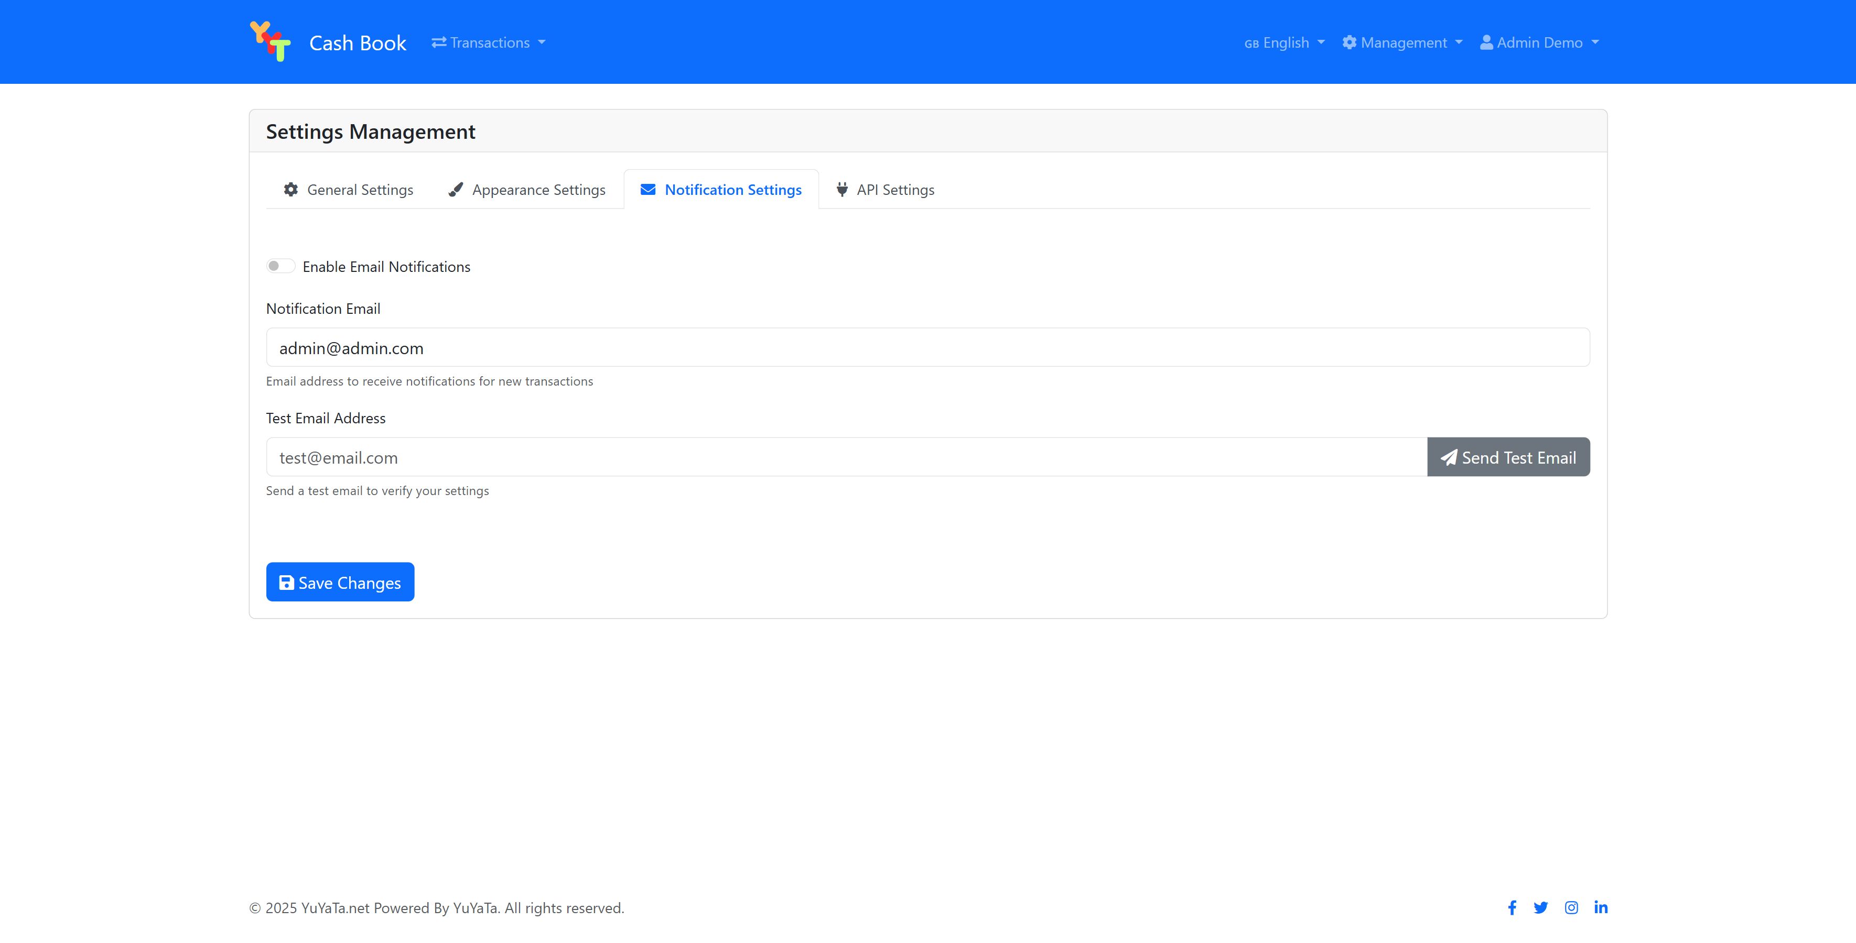Expand the Transactions dropdown menu
Viewport: 1856px width, 943px height.
[x=489, y=42]
